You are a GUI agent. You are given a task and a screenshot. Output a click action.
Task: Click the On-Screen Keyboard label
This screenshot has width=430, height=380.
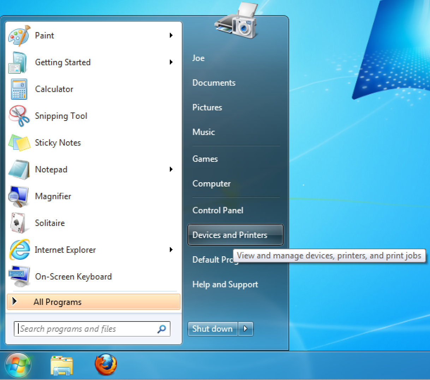coord(73,277)
